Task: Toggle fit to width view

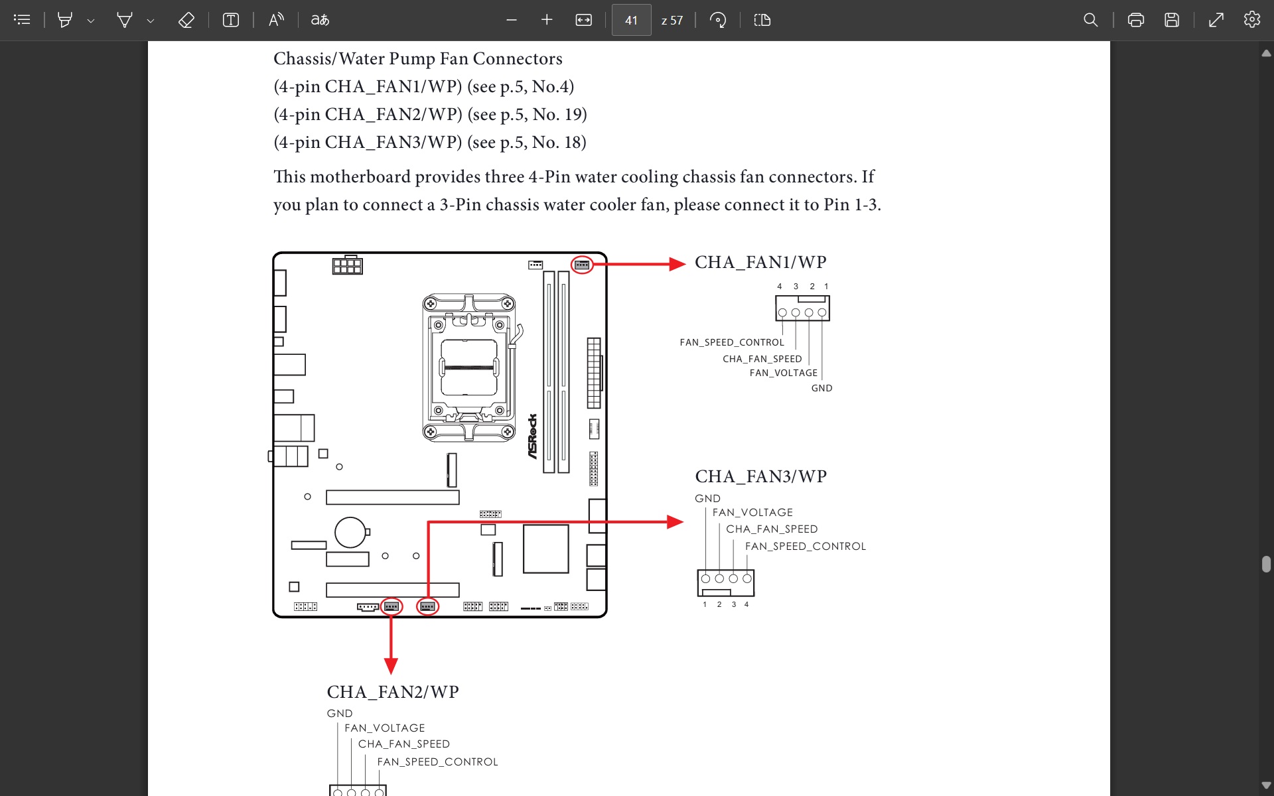Action: click(x=583, y=20)
